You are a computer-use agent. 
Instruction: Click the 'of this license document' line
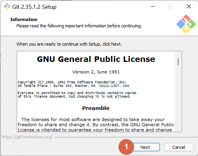[74, 96]
